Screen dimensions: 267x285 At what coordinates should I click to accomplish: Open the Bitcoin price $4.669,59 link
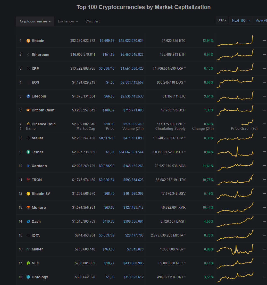point(107,40)
